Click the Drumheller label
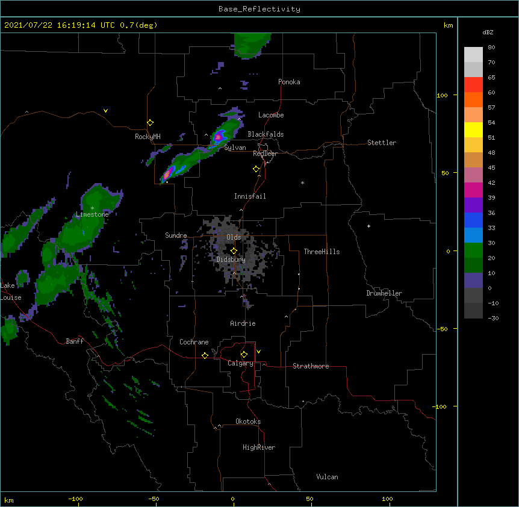 coord(384,293)
